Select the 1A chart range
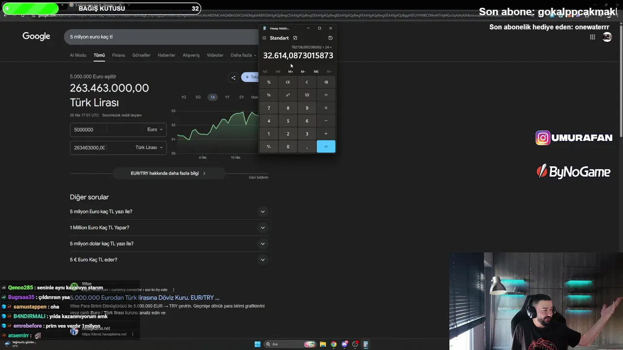Image resolution: width=623 pixels, height=350 pixels. point(213,97)
